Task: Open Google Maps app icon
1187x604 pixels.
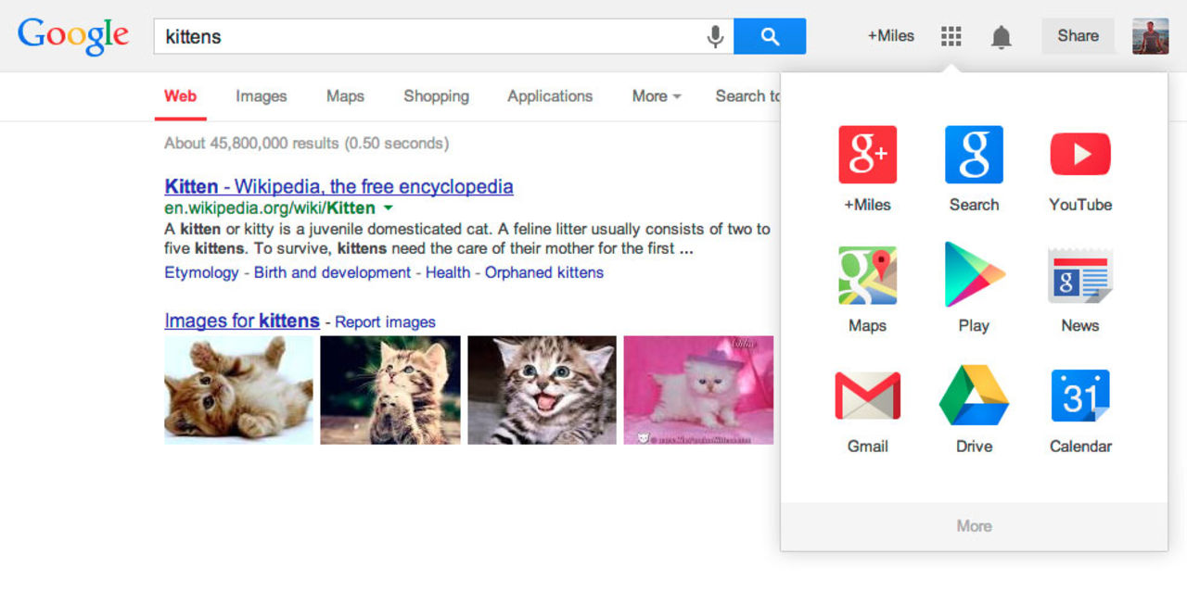Action: [x=867, y=274]
